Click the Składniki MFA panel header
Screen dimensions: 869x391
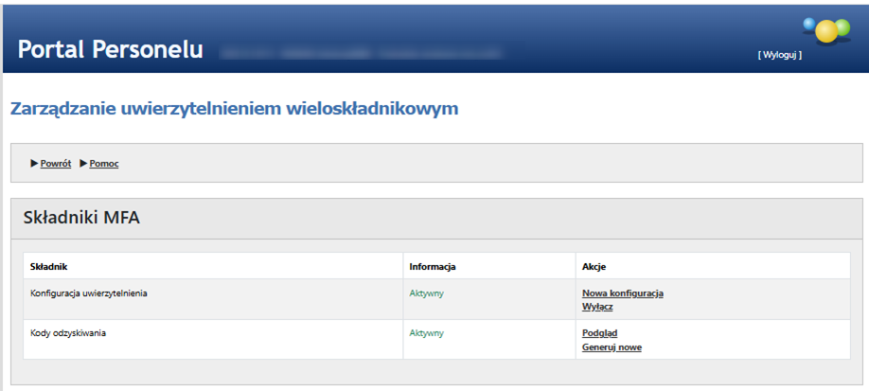tap(82, 219)
